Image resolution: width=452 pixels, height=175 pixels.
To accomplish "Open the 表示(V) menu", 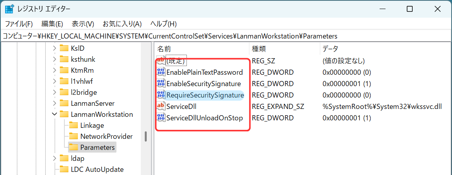I will pyautogui.click(x=83, y=24).
